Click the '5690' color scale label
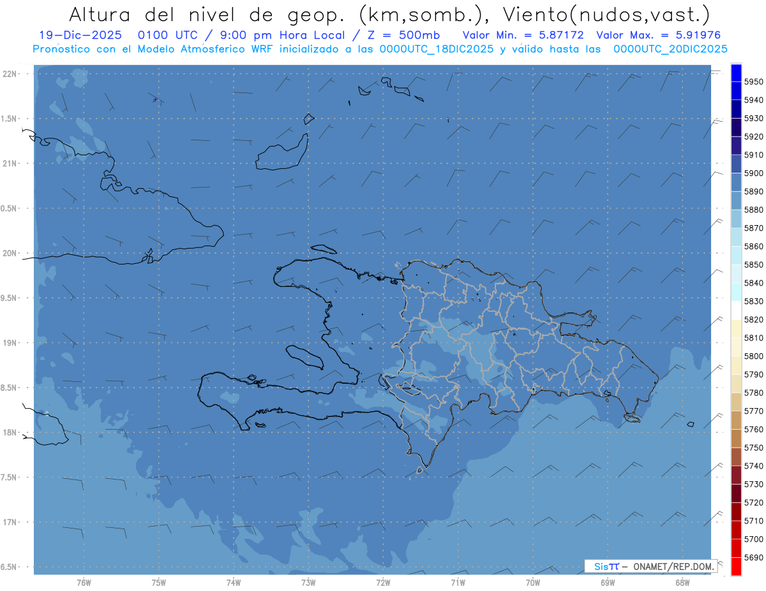 click(754, 557)
